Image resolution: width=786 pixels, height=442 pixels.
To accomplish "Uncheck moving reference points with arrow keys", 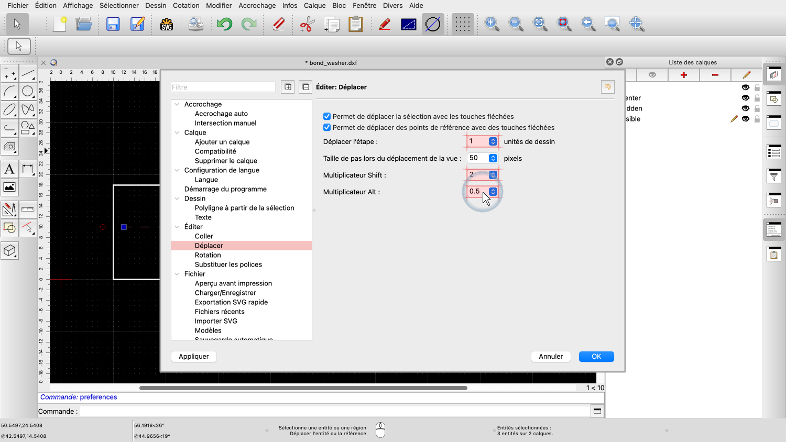I will pos(327,128).
